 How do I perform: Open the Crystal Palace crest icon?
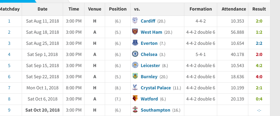[x=135, y=88]
